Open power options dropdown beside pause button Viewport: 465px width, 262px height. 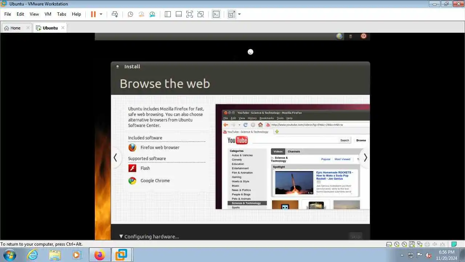pyautogui.click(x=101, y=14)
